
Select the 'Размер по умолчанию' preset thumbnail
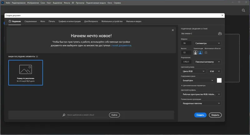(x=26, y=73)
